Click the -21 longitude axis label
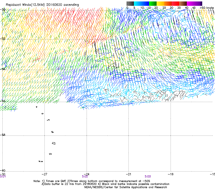The image size is (215, 189). (128, 174)
